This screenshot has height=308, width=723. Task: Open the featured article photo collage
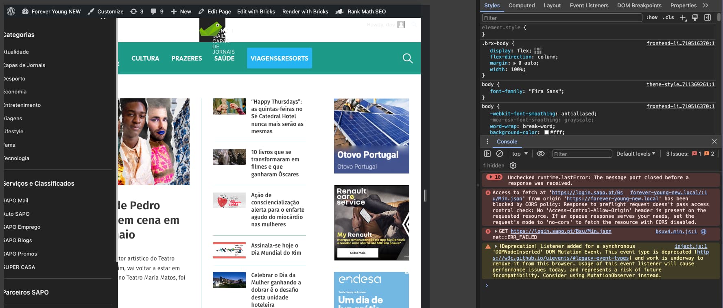click(x=154, y=142)
